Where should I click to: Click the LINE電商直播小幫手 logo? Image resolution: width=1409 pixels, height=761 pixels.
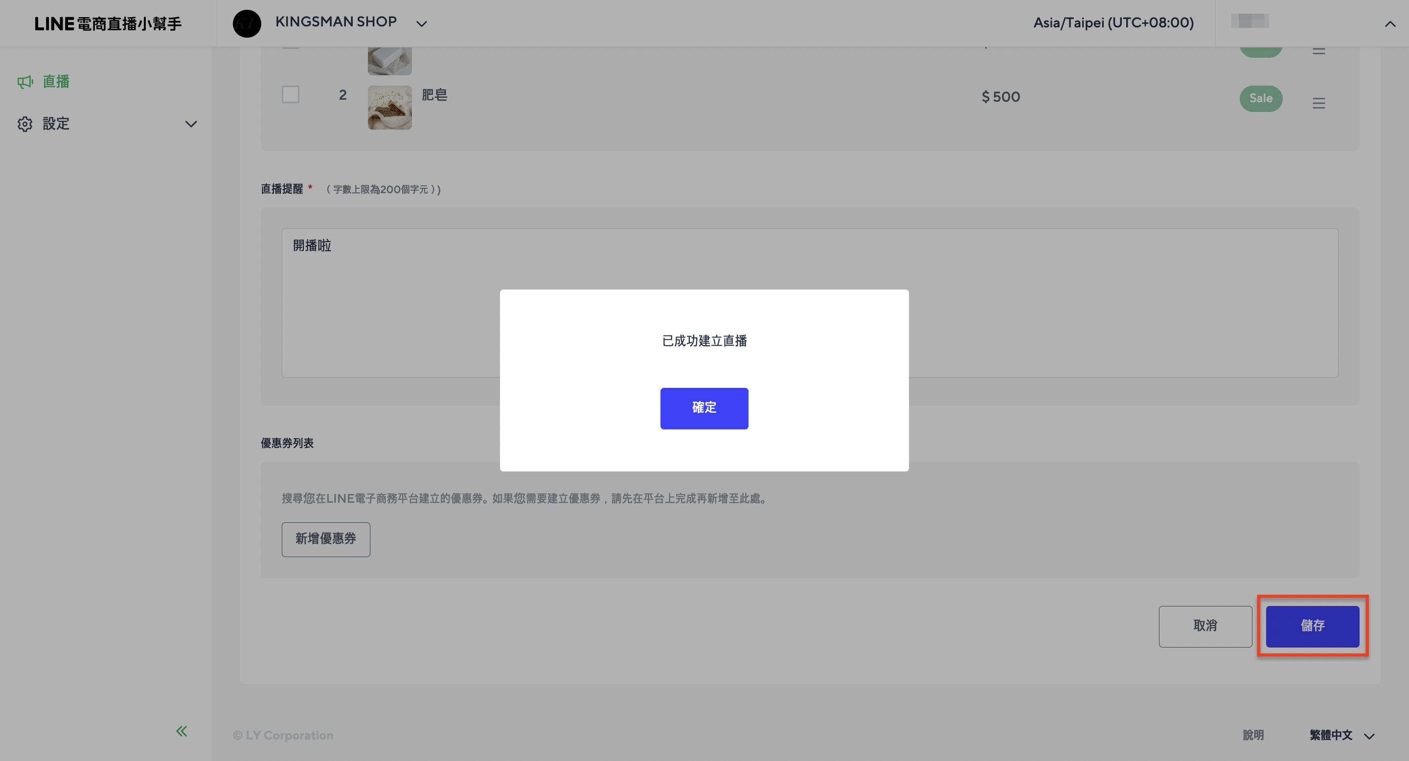tap(108, 23)
